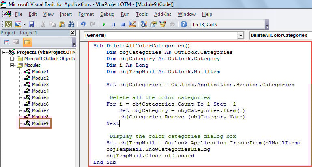This screenshot has height=167, width=312.
Task: Click Project panel toolbar options arrow
Action: (74, 44)
